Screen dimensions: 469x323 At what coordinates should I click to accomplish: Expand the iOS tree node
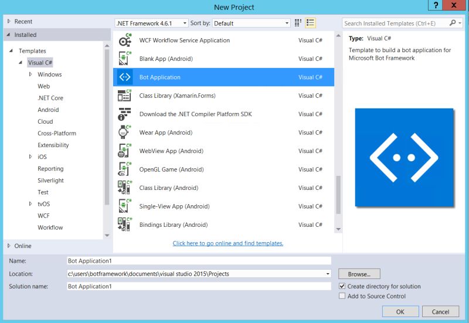(30, 157)
